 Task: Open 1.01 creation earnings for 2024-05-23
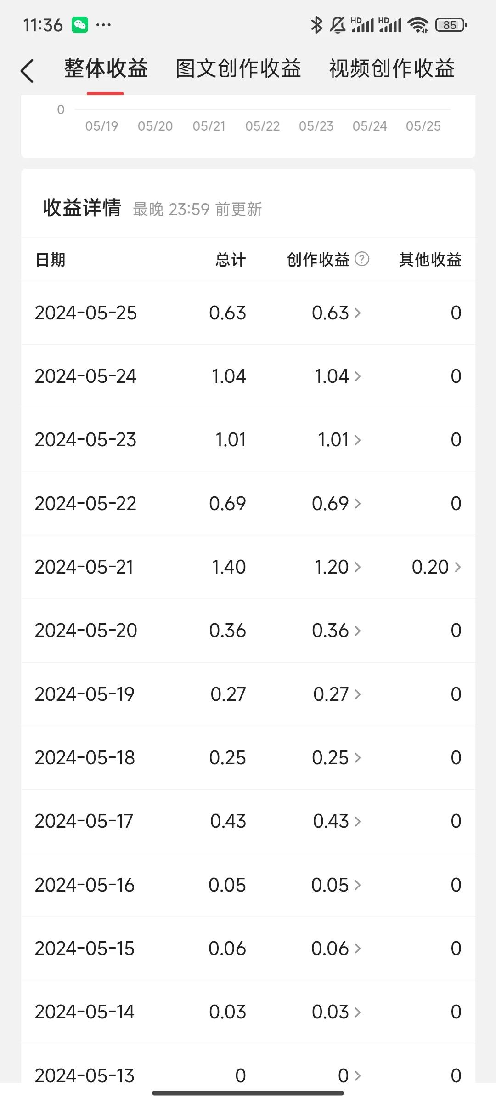[339, 440]
